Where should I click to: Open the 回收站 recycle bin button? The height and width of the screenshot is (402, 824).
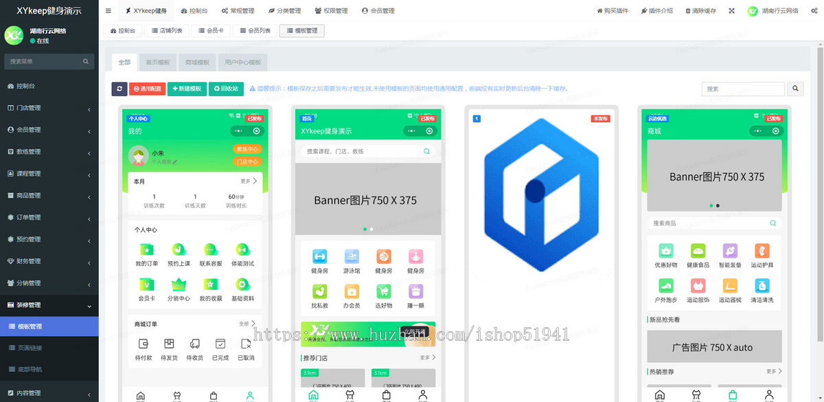226,89
